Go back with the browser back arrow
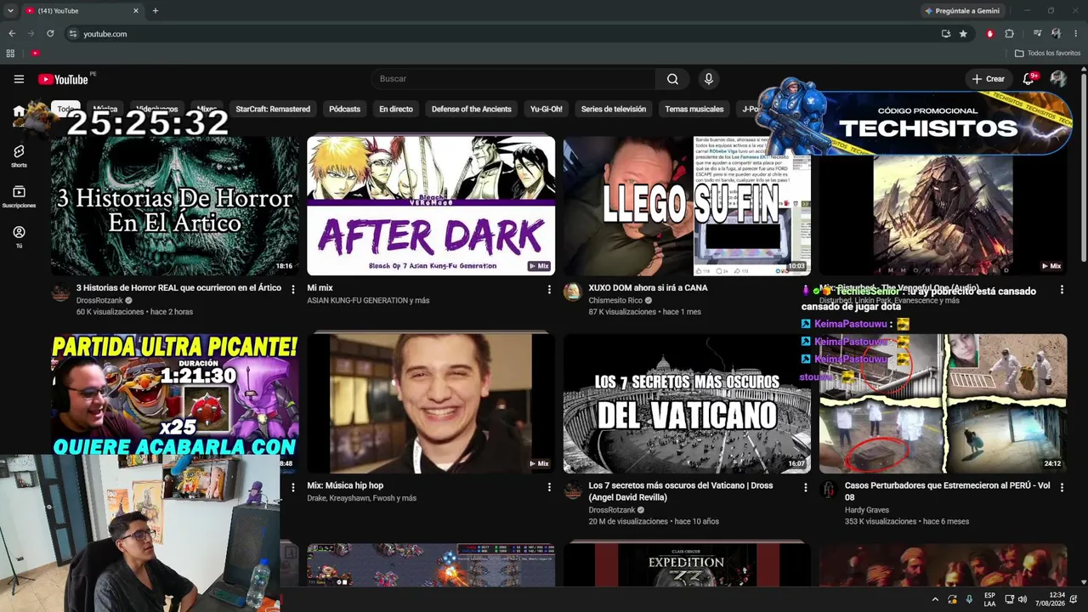The height and width of the screenshot is (612, 1088). click(x=12, y=34)
